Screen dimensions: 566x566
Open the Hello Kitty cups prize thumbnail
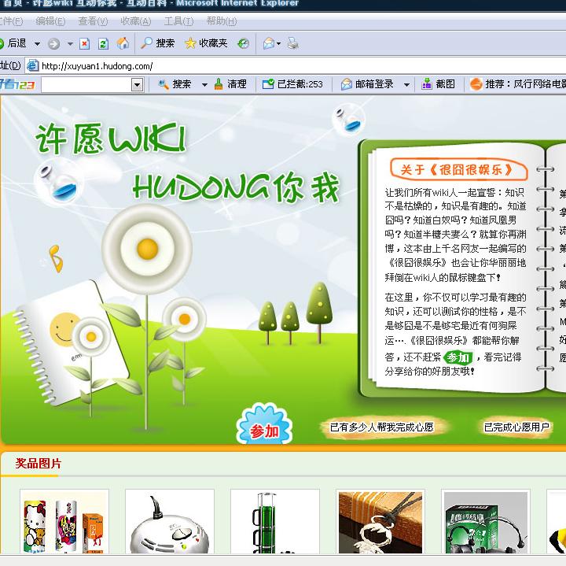pos(64,522)
